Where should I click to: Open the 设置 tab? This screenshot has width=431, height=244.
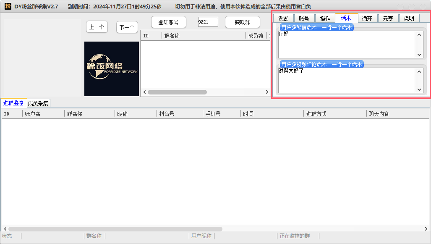283,18
